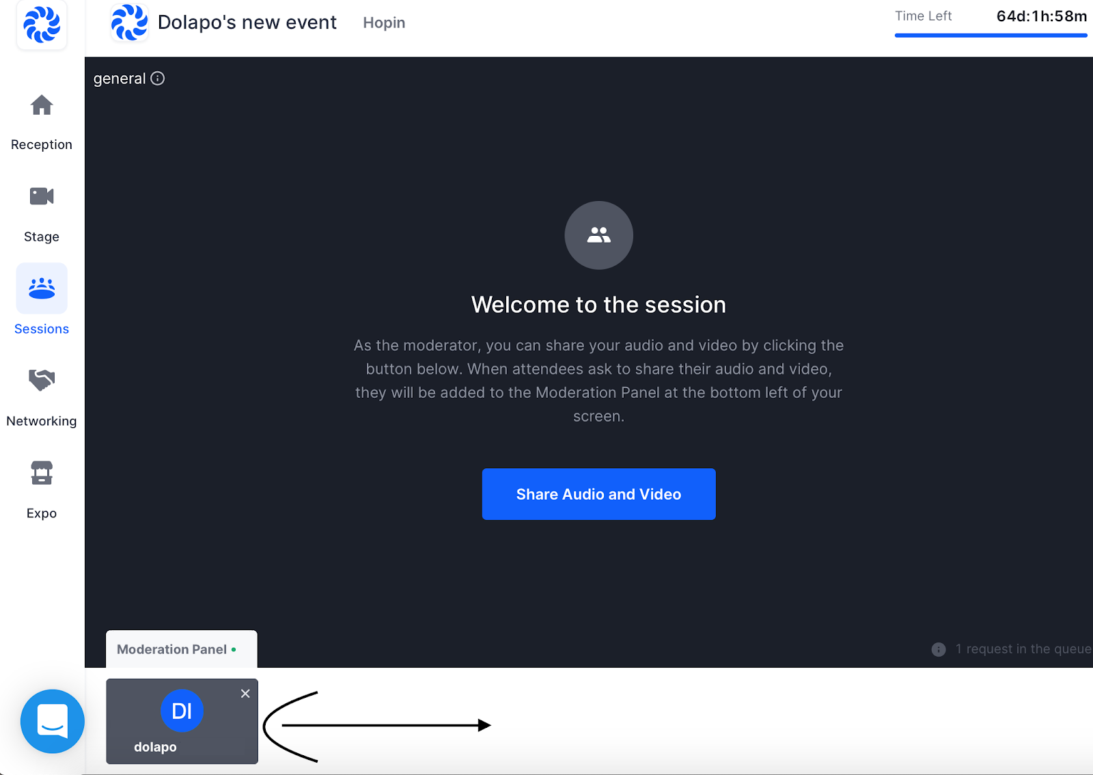Image resolution: width=1093 pixels, height=775 pixels.
Task: Select dolapo's request card in moderation panel
Action: pyautogui.click(x=182, y=721)
